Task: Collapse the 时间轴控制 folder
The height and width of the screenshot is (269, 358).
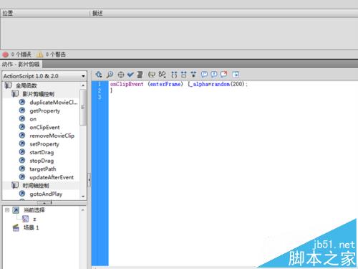Action: 15,185
